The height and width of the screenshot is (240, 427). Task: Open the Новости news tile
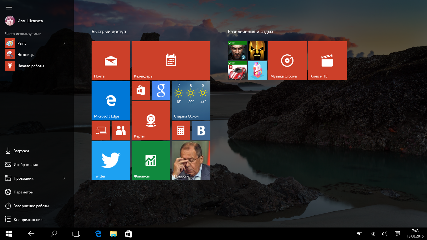click(191, 161)
